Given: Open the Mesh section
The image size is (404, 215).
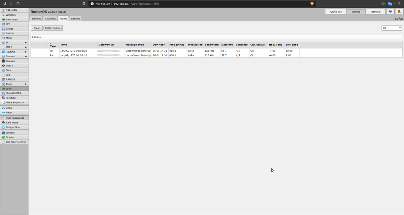Looking at the screenshot, I should [x=14, y=38].
